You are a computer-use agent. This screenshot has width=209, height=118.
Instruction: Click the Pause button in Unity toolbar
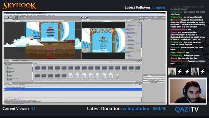84,17
